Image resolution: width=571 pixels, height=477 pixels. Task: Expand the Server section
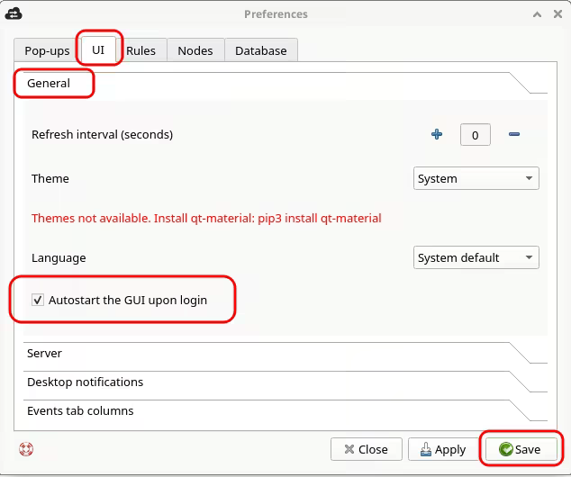coord(45,354)
